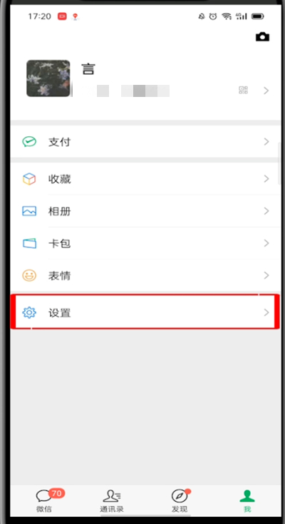Tap the Cards wallet icon
Viewport: 285px width, 524px height.
pyautogui.click(x=29, y=243)
